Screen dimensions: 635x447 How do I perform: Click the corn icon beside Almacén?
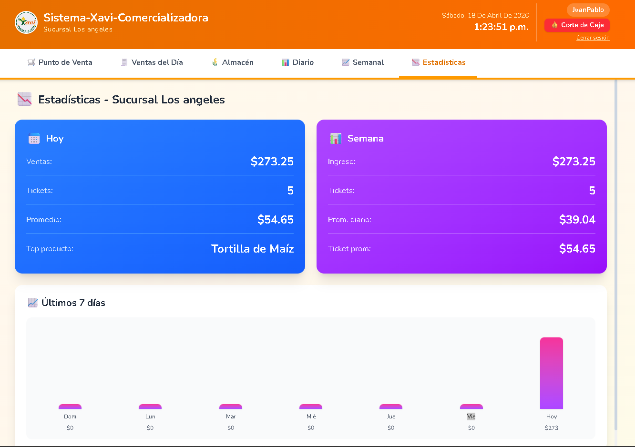(x=215, y=62)
